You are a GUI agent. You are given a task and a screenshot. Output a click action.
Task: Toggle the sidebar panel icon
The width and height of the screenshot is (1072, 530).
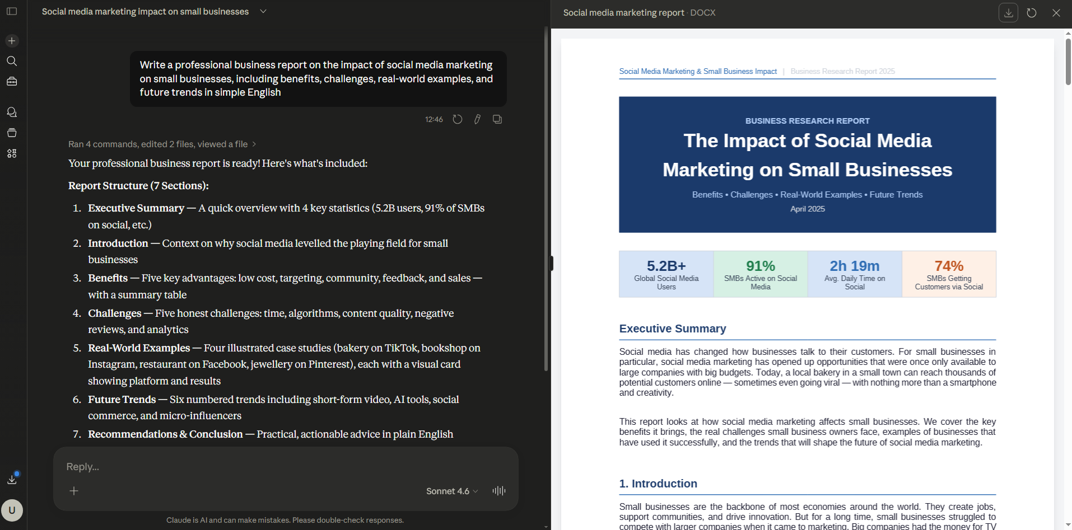pos(12,11)
